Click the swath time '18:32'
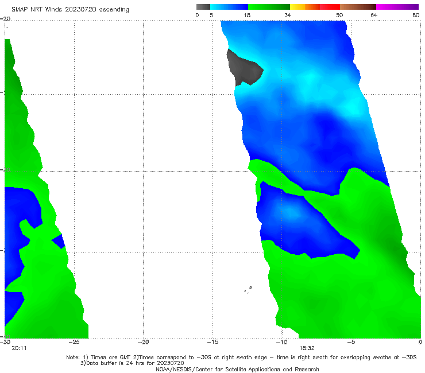Viewport: 425px width, 373px height. coord(307,348)
